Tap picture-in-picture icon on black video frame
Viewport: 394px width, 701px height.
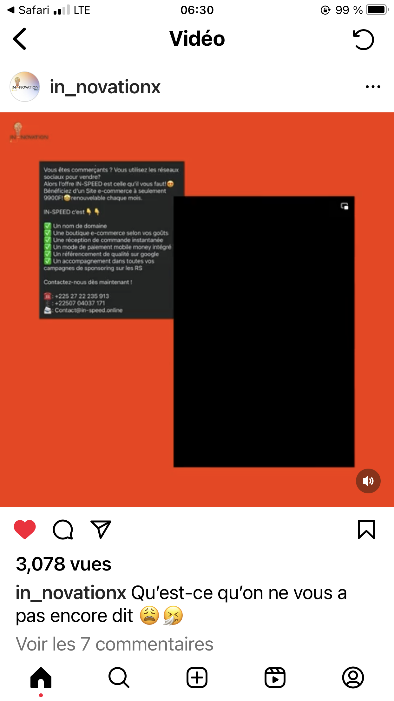click(x=345, y=206)
